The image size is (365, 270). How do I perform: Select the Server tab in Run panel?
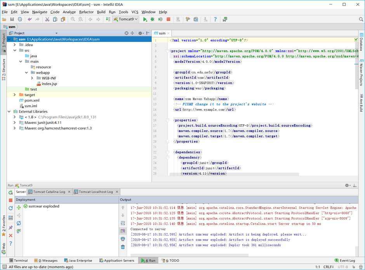tap(21, 192)
